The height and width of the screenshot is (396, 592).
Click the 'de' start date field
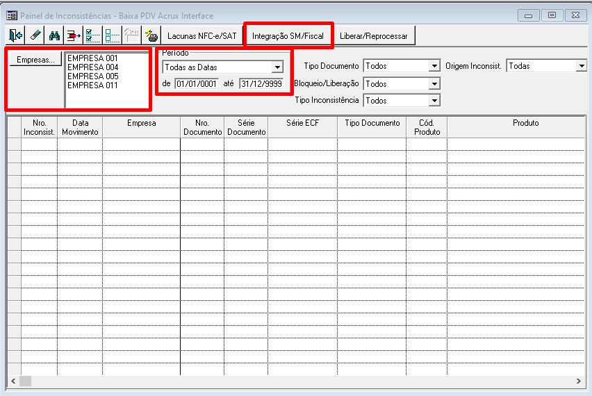(197, 83)
